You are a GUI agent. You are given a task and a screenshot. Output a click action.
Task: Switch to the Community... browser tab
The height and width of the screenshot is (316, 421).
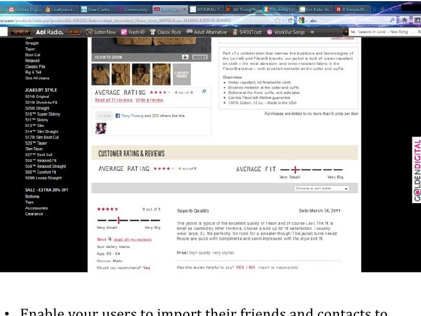(134, 9)
